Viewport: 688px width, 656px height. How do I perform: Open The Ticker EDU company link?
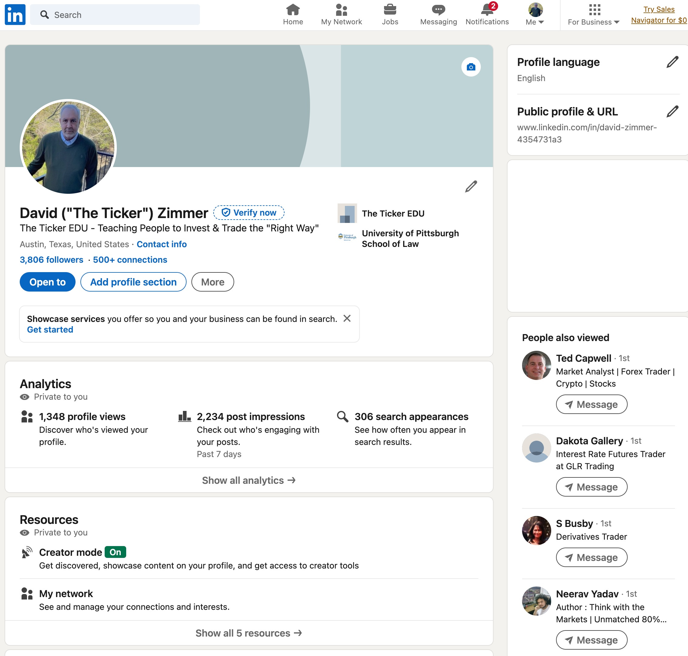[393, 214]
